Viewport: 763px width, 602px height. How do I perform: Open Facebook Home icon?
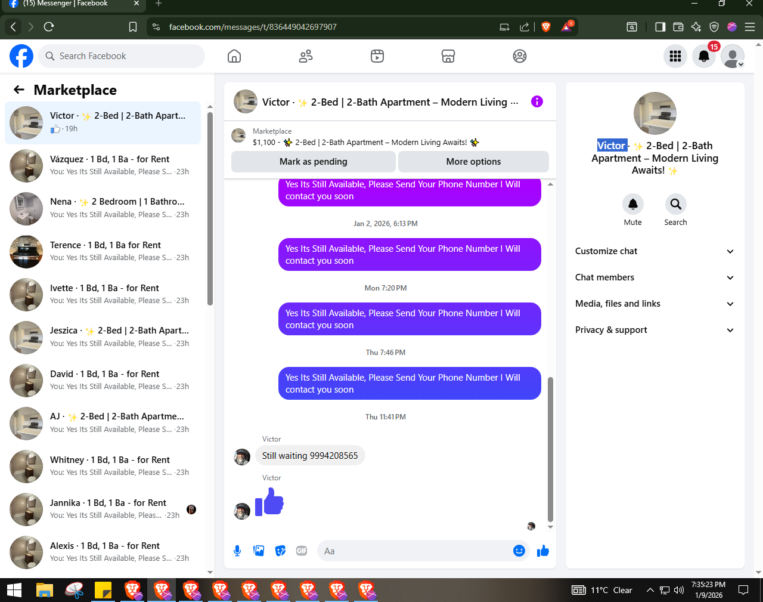tap(234, 56)
